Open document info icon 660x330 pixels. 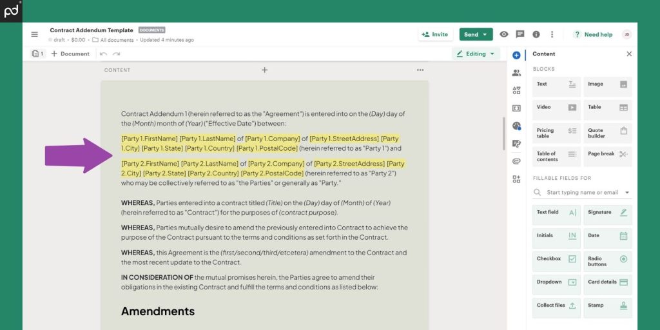click(536, 34)
